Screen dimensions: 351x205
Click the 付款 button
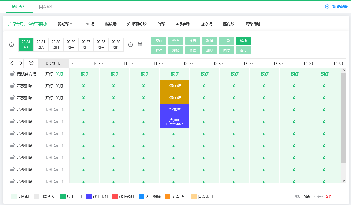coord(227,41)
